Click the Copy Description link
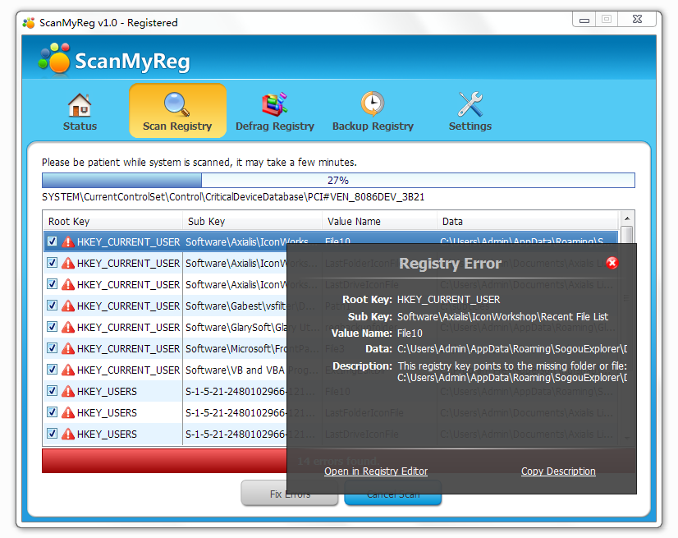 click(558, 471)
